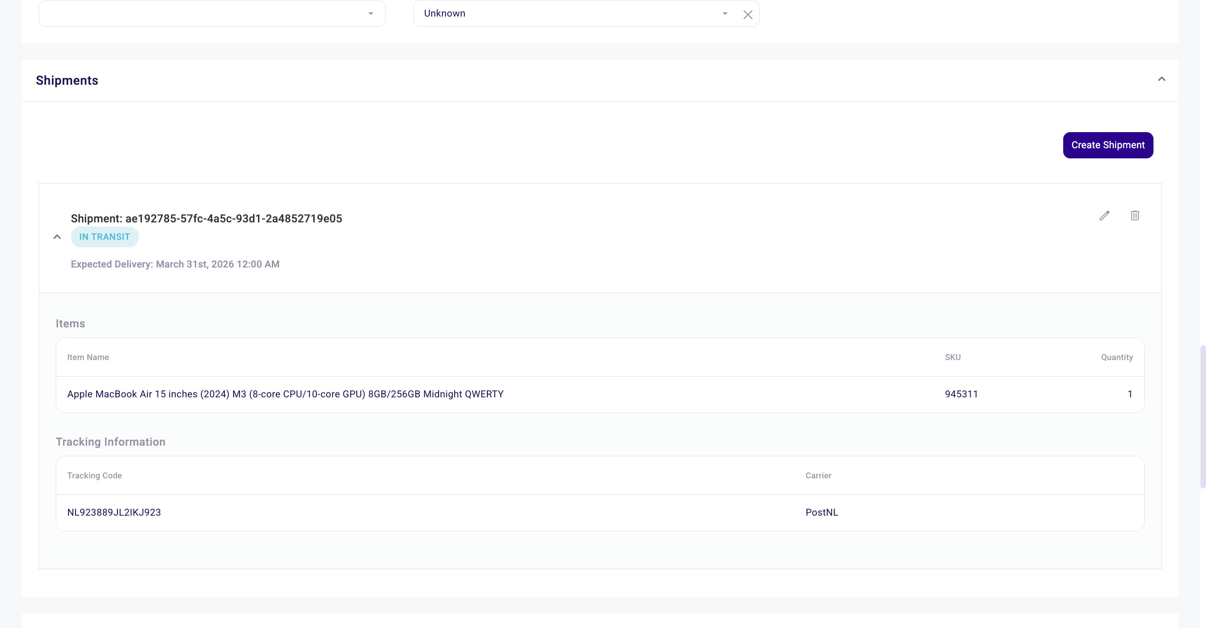The width and height of the screenshot is (1206, 628).
Task: Click the Quantity column header
Action: pos(1116,357)
